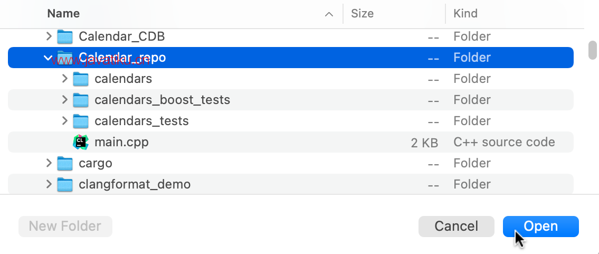
Task: Select the Calendar_CDB folder icon
Action: click(65, 36)
